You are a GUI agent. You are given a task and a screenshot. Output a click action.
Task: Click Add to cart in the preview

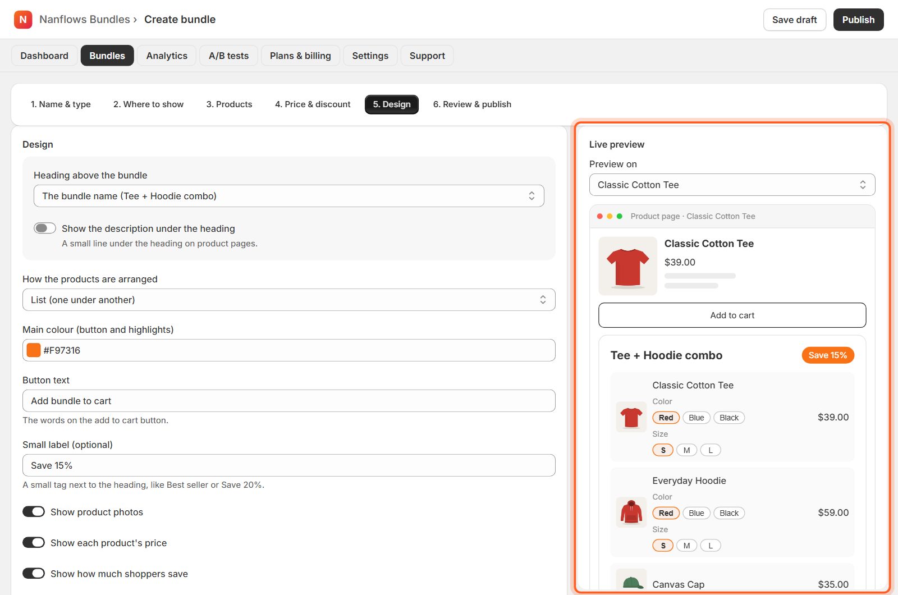coord(732,315)
